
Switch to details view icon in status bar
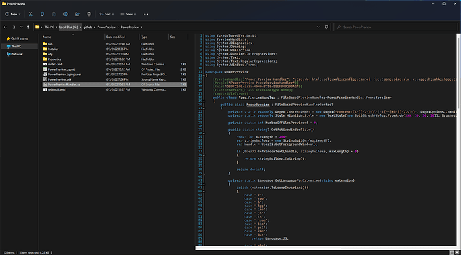click(x=452, y=252)
